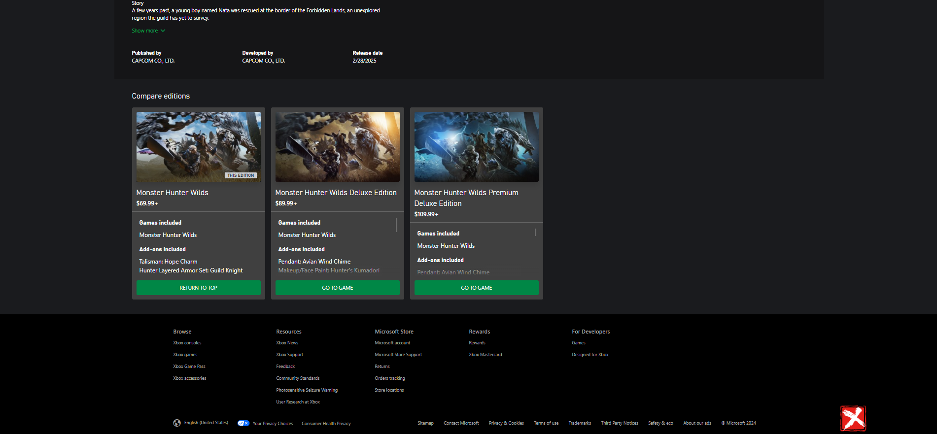Open Third Party Notices link
937x434 pixels.
620,423
